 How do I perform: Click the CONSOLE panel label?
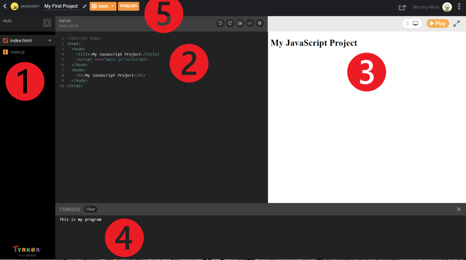pyautogui.click(x=70, y=209)
